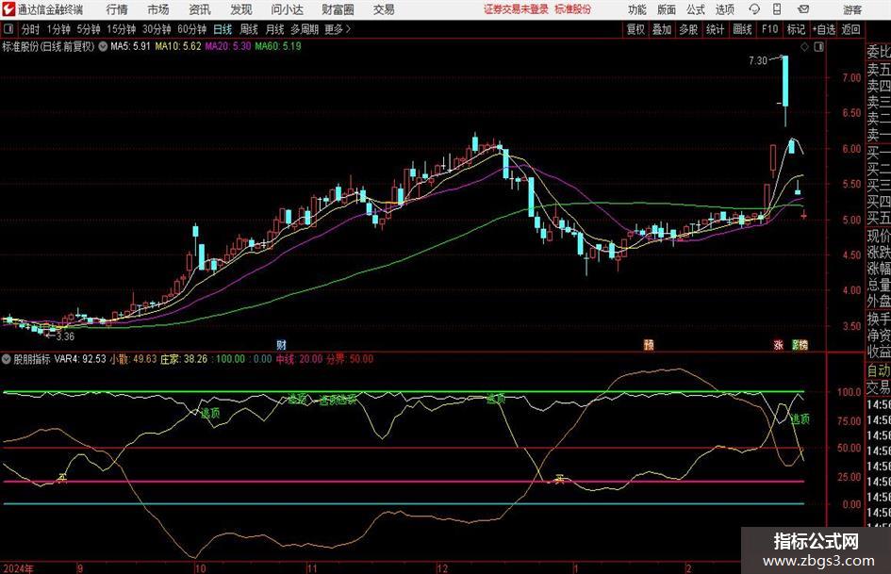Click the 涨 marker below the chart
This screenshot has width=891, height=574.
[779, 344]
